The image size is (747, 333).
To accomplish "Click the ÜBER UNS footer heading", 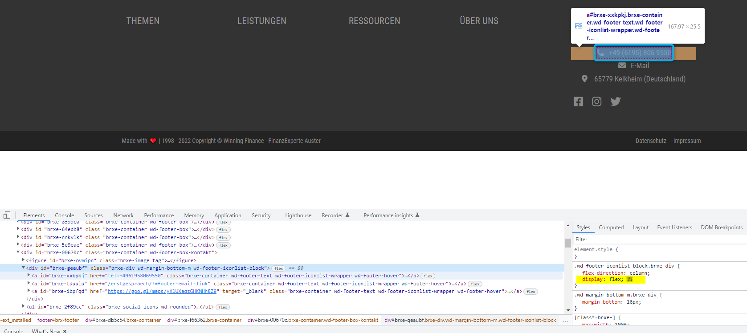I will [x=479, y=21].
